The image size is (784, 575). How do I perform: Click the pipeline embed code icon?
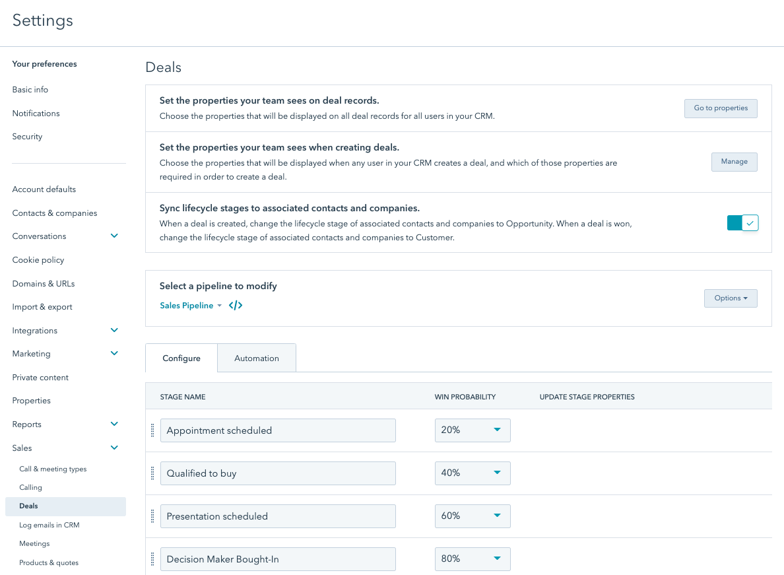(236, 305)
